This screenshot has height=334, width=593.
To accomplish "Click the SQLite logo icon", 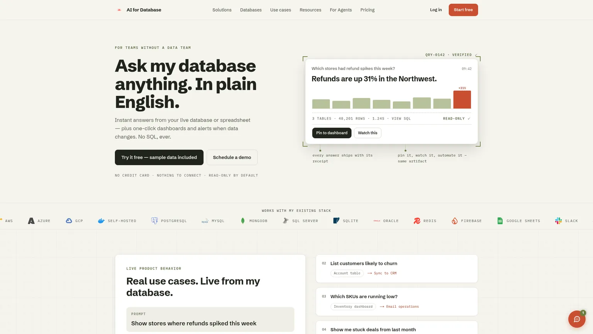I will coord(336,221).
